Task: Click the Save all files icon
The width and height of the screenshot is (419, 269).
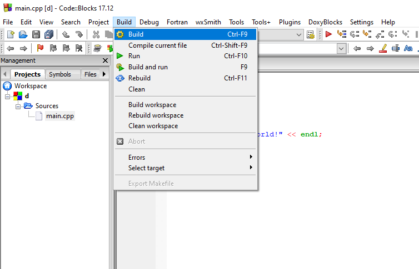Action: coord(49,34)
